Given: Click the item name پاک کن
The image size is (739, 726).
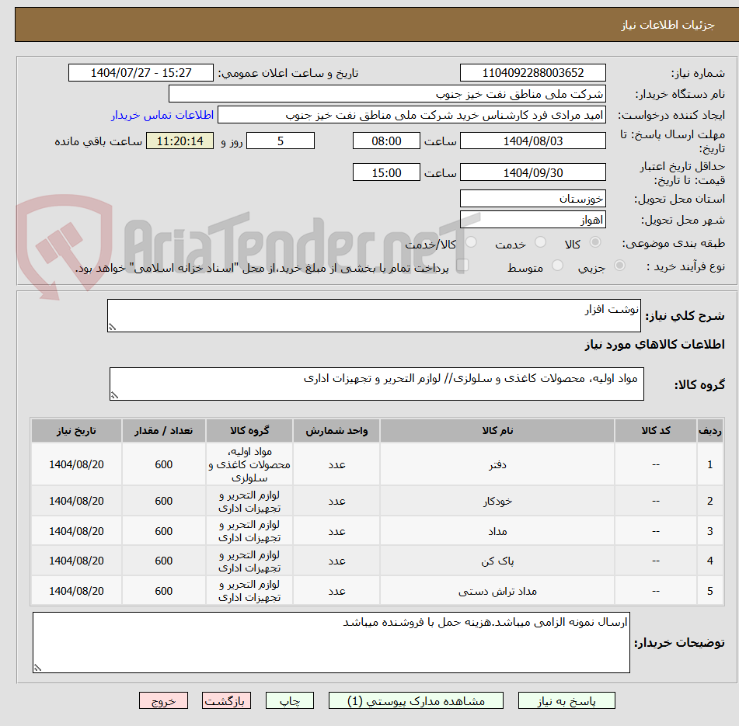Looking at the screenshot, I should pos(497,561).
